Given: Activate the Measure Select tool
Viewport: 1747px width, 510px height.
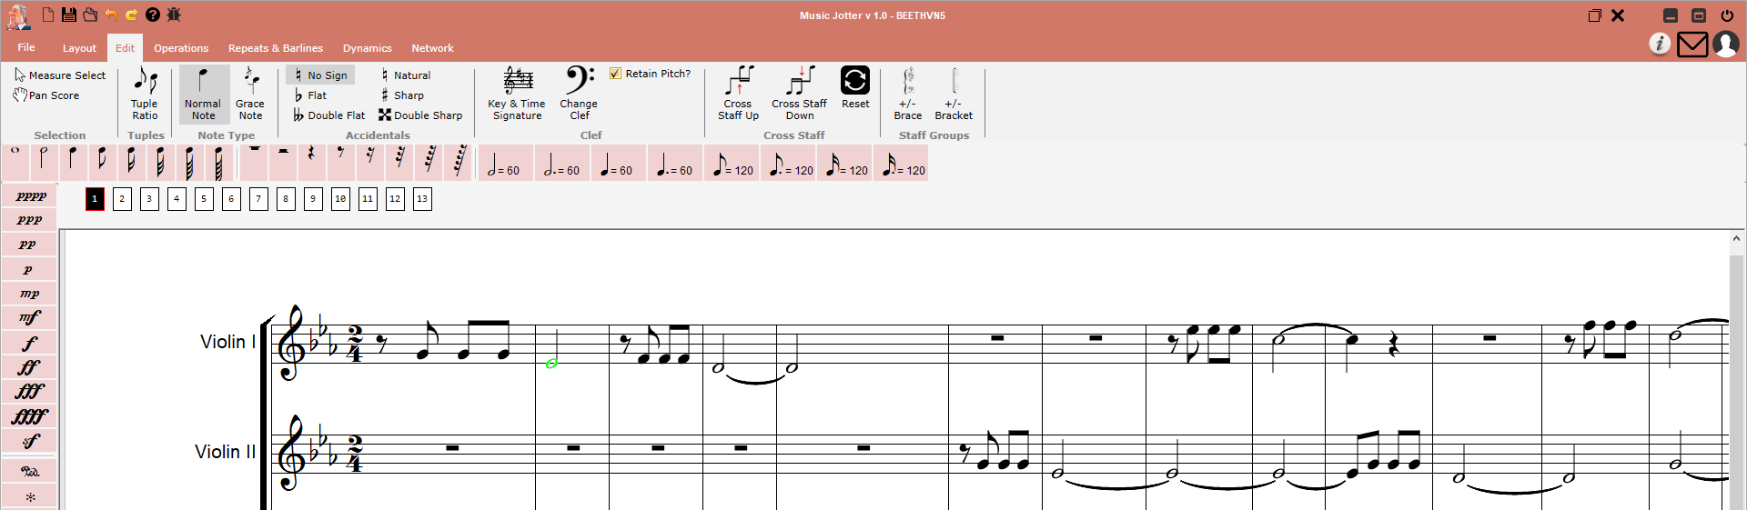Looking at the screenshot, I should pyautogui.click(x=60, y=75).
